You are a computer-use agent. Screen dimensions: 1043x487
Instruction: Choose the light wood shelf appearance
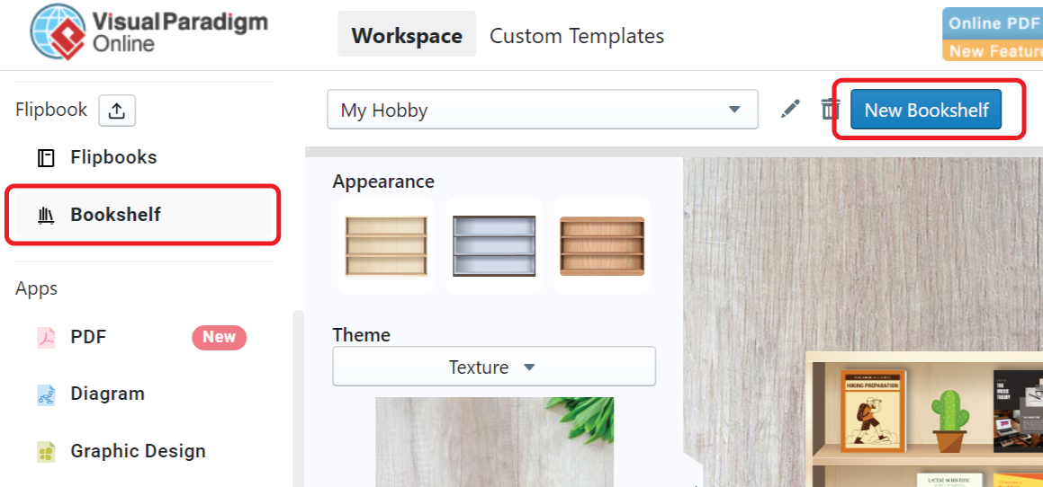tap(386, 246)
